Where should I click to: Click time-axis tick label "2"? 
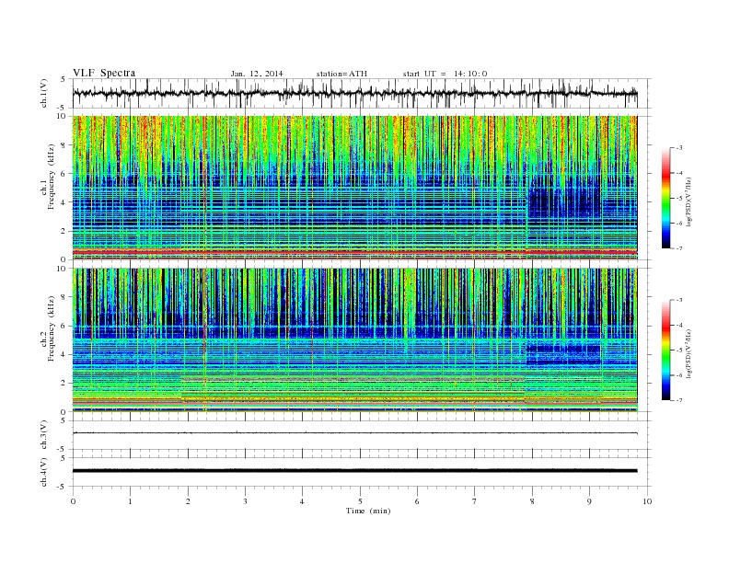(x=188, y=501)
